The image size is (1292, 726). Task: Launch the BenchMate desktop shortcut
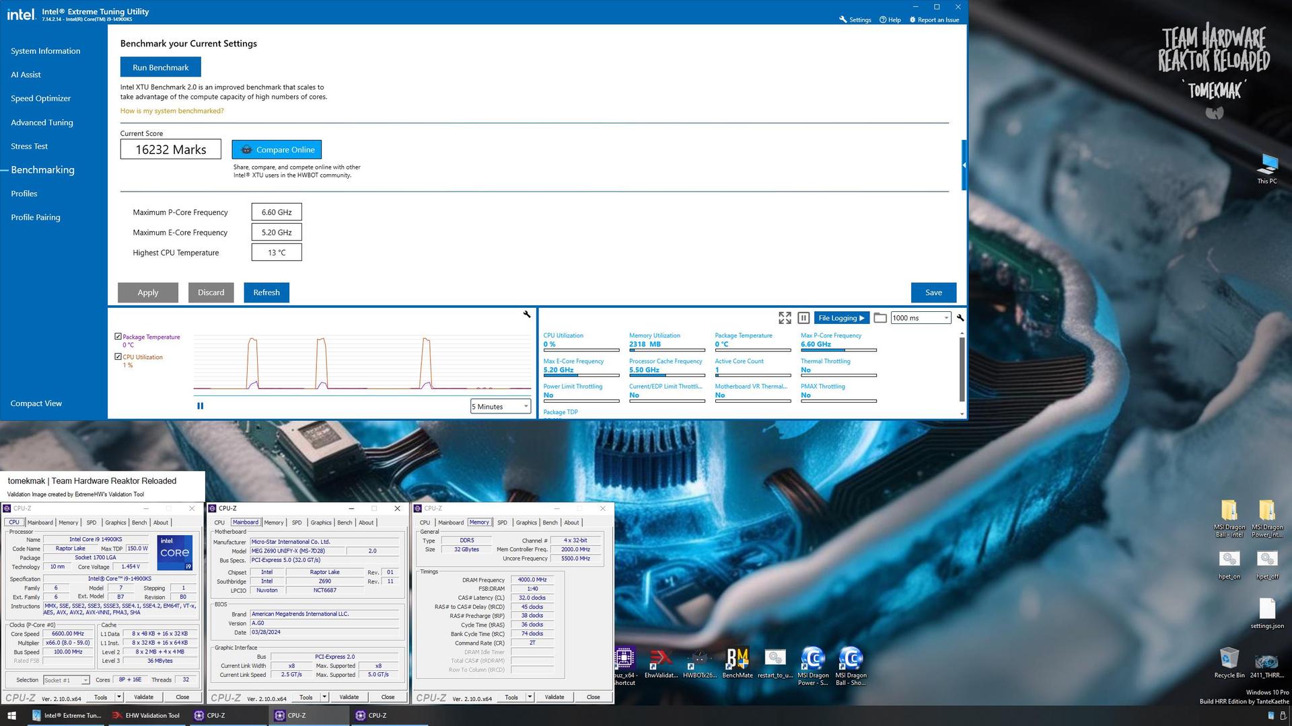(x=738, y=662)
